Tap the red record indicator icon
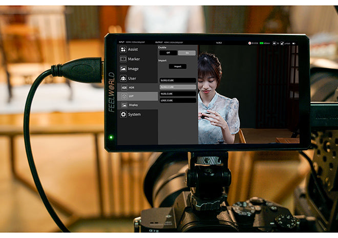The height and width of the screenshot is (238, 338). [x=250, y=43]
